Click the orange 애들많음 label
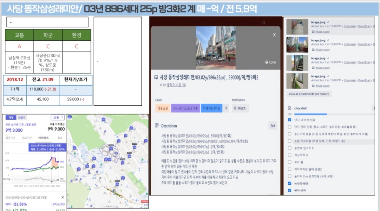The height and width of the screenshot is (211, 380). [163, 108]
